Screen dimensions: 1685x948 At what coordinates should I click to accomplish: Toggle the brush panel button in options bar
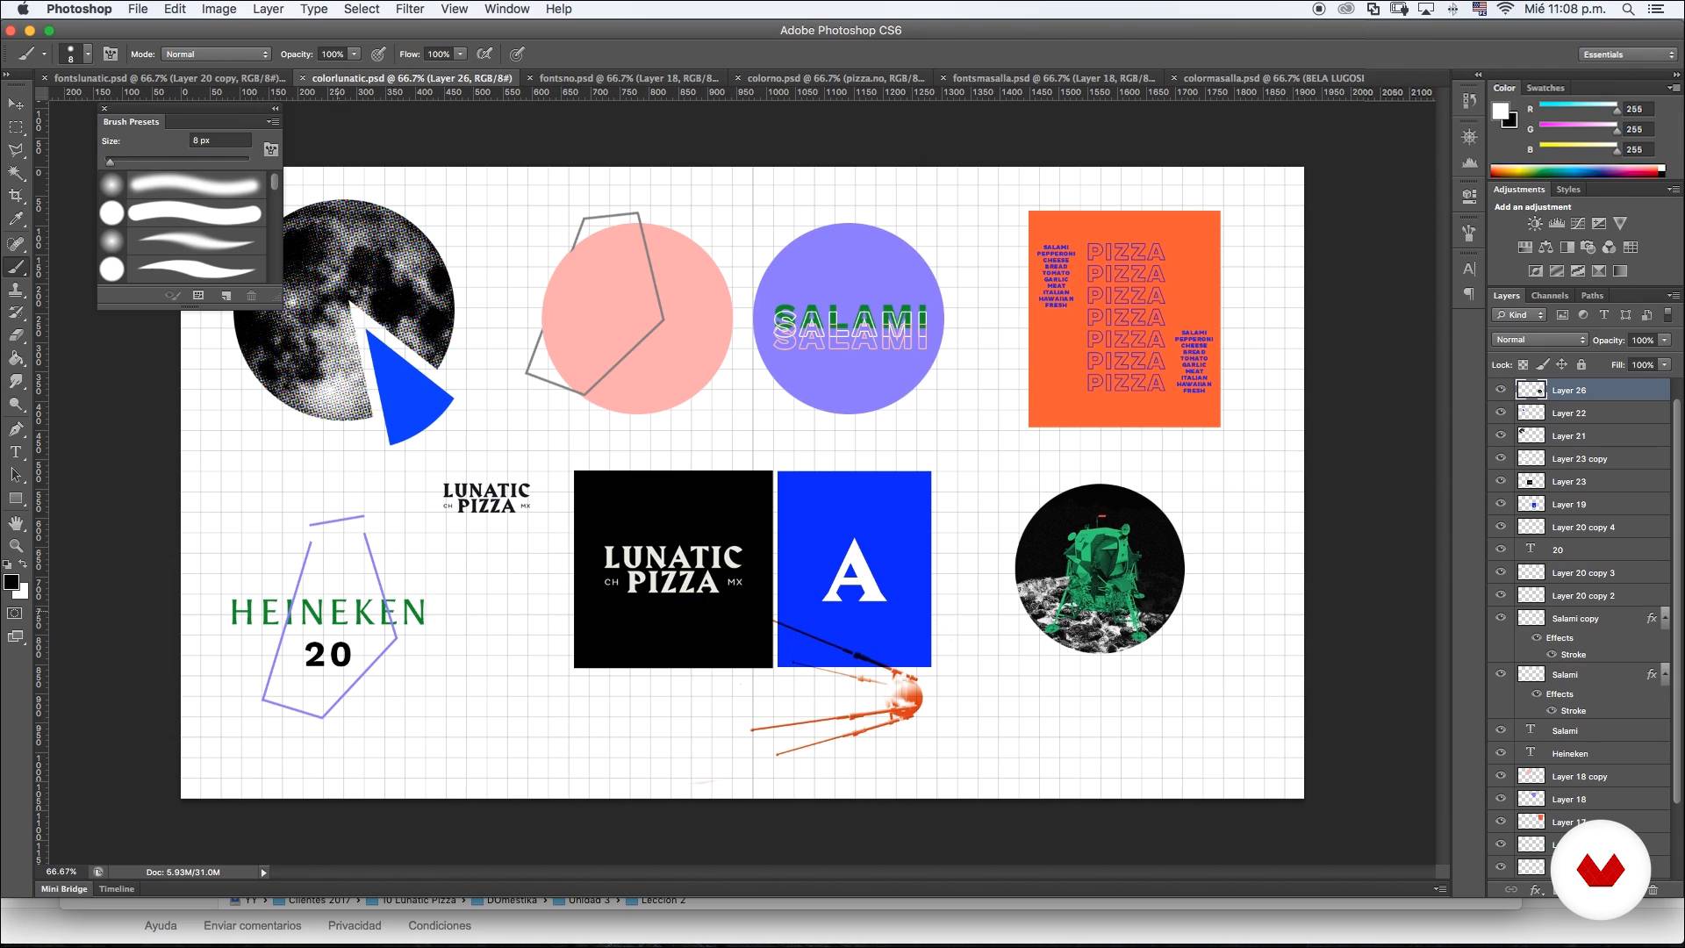[111, 54]
